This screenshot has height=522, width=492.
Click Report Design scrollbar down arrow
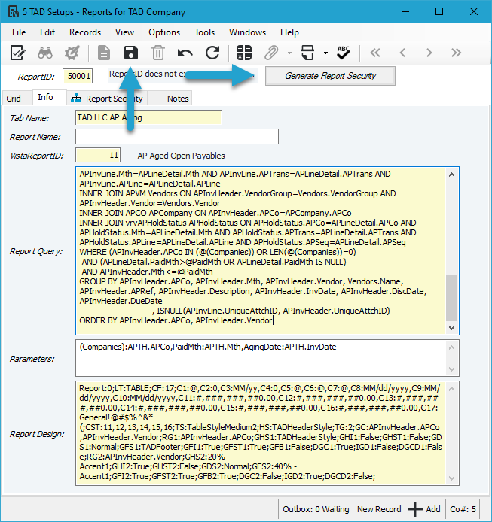click(x=451, y=478)
